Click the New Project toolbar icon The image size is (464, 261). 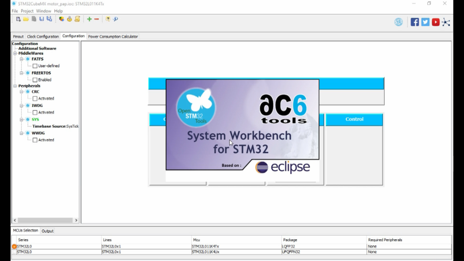[19, 19]
